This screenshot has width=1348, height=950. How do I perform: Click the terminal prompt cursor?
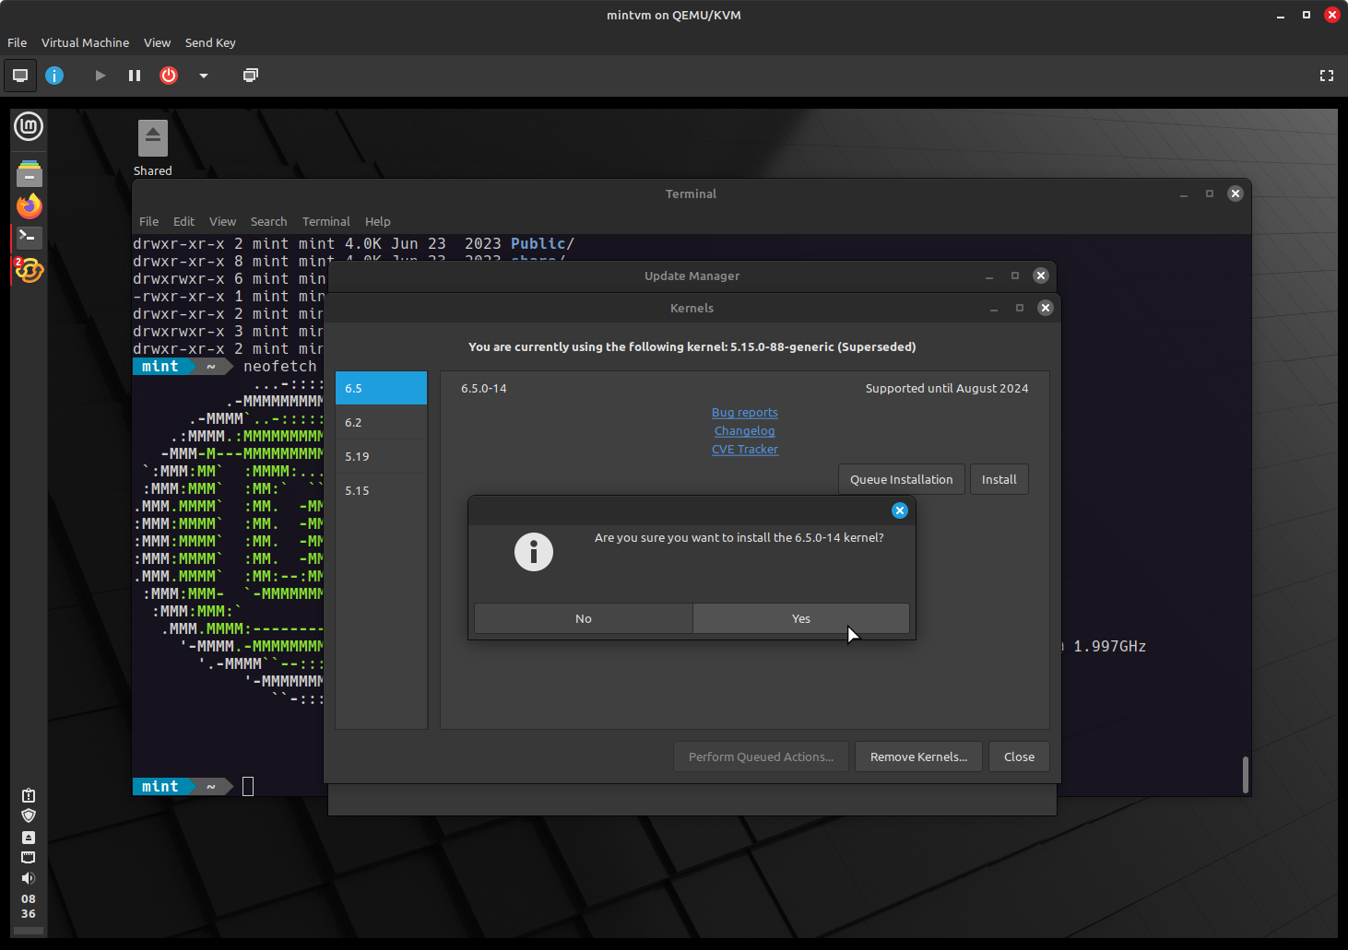point(248,786)
